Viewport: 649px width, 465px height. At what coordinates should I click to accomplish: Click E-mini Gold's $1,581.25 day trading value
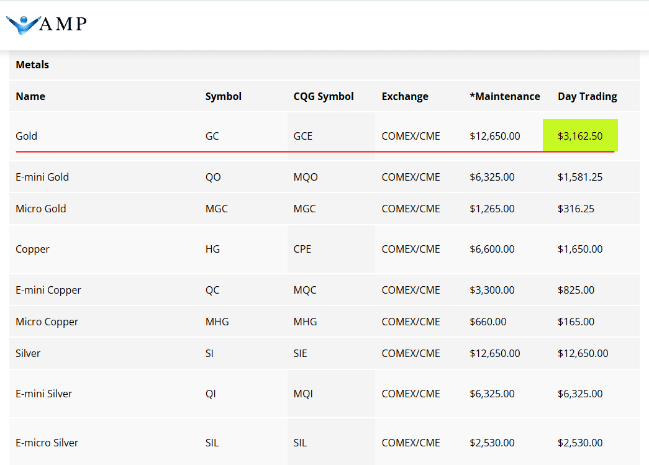coord(580,177)
